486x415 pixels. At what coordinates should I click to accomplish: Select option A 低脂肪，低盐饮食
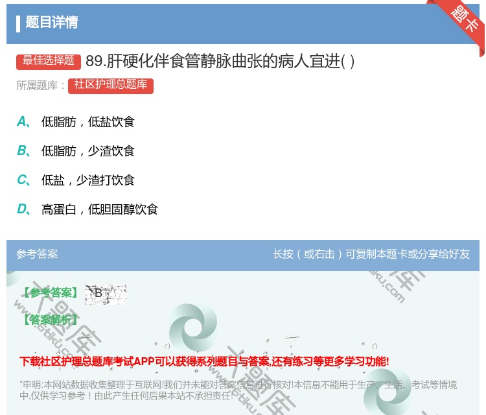[x=76, y=122]
